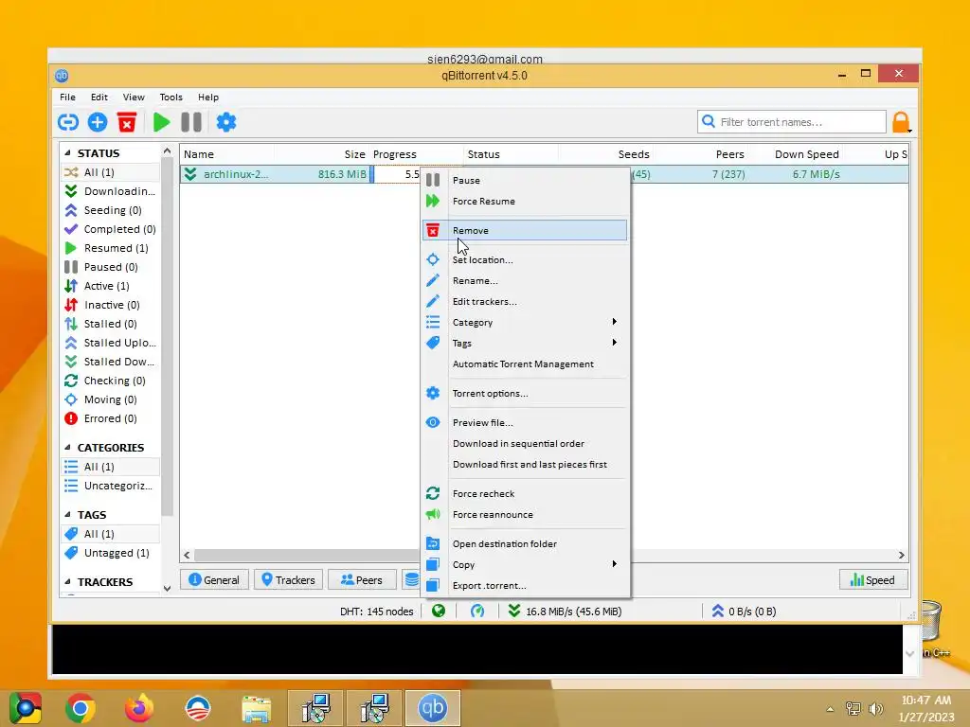Toggle Download in sequential order

coord(525,443)
